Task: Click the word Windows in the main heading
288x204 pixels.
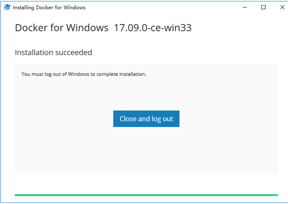Action: 87,28
